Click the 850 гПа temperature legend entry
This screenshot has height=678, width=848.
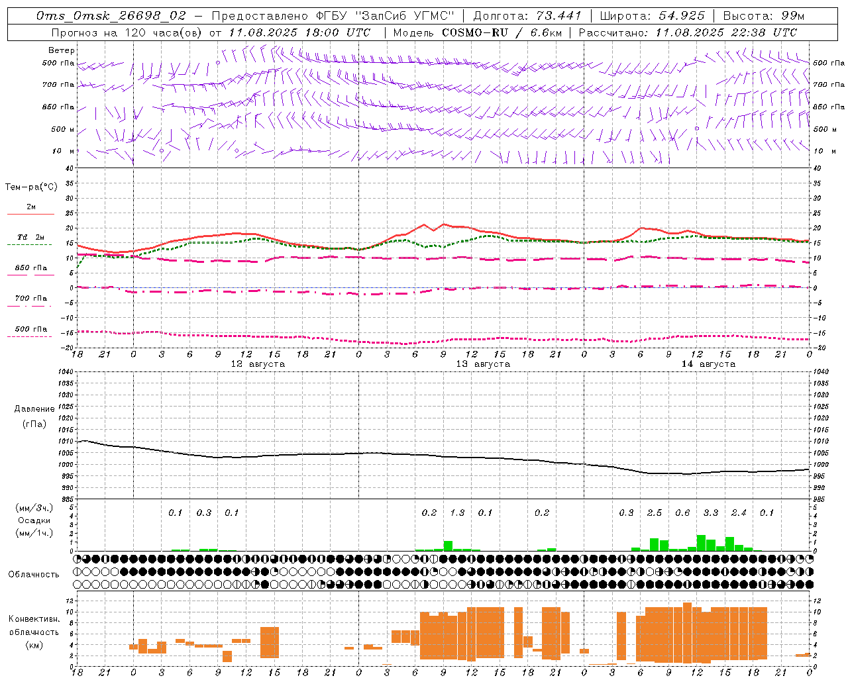click(30, 269)
